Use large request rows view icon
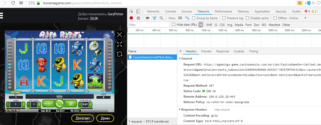This screenshot has width=321, height=125. click(180, 18)
